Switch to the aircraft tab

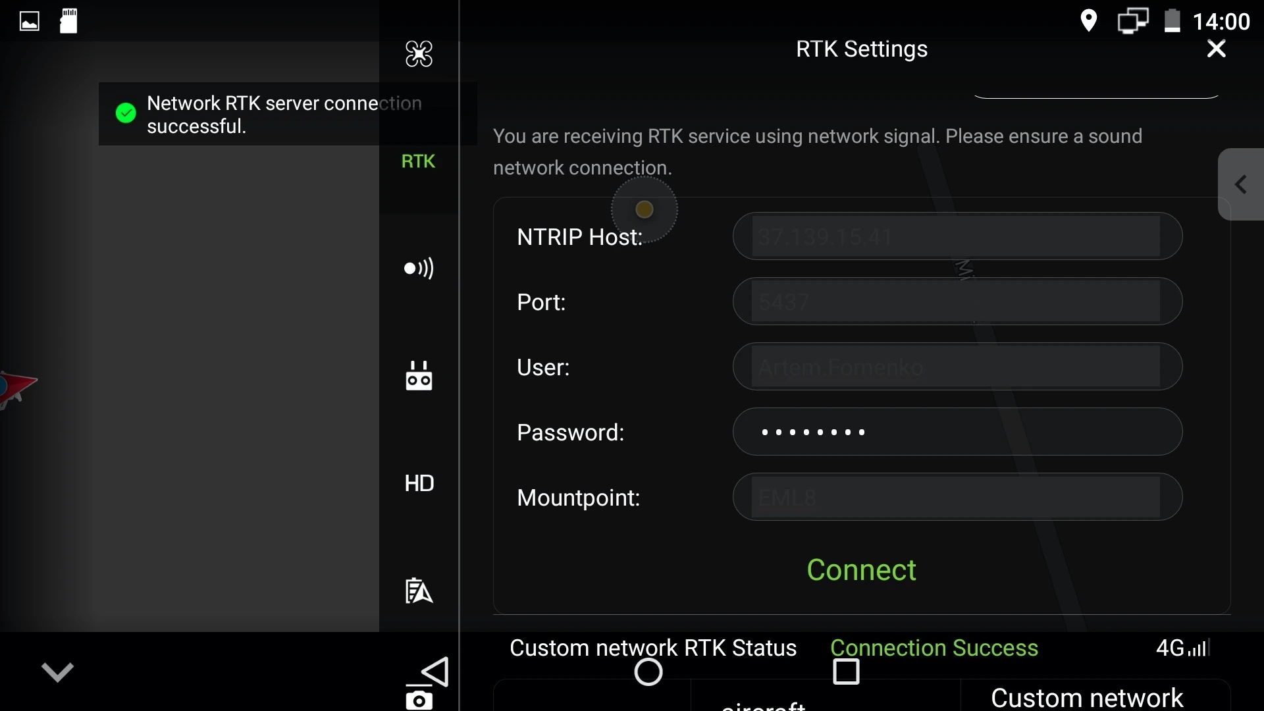(762, 706)
